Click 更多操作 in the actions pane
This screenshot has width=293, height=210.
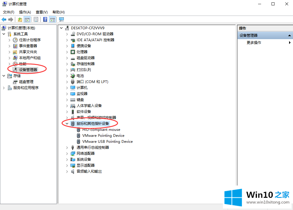pyautogui.click(x=254, y=43)
